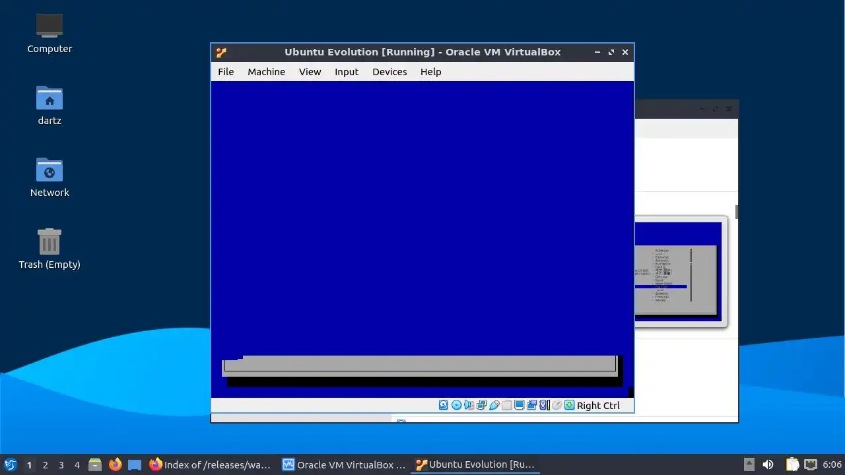Click the hard disk activity status icon
Image resolution: width=845 pixels, height=475 pixels.
tap(444, 405)
